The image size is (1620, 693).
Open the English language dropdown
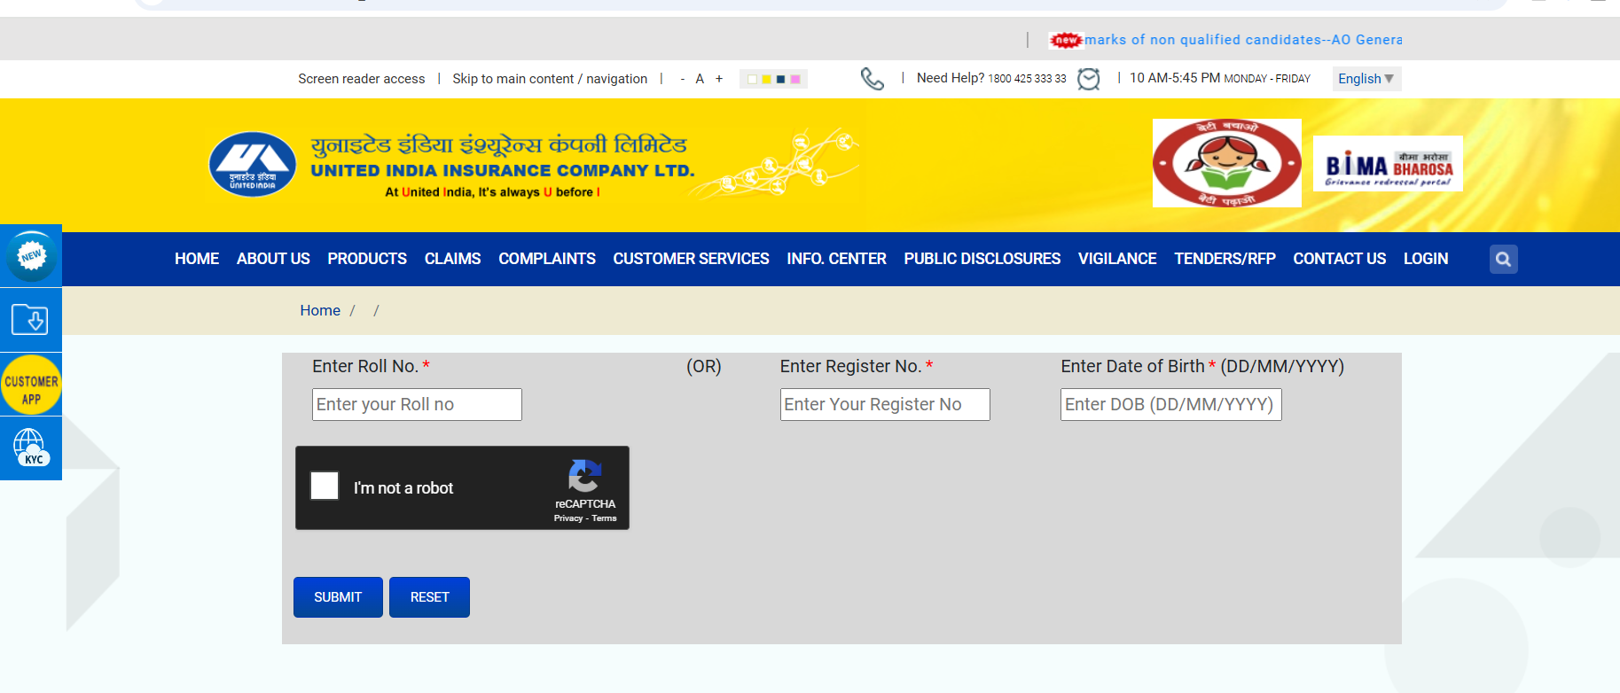(x=1366, y=79)
